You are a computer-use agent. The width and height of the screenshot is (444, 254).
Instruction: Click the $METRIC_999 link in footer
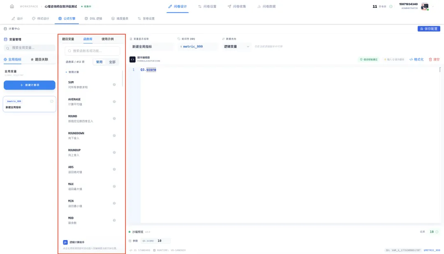tap(432, 250)
